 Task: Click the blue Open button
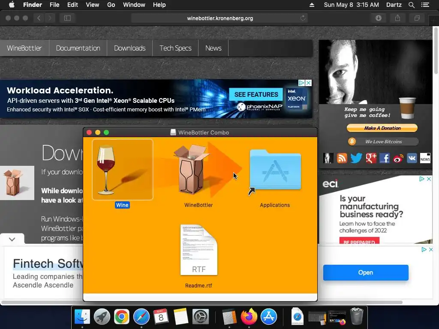coord(366,272)
